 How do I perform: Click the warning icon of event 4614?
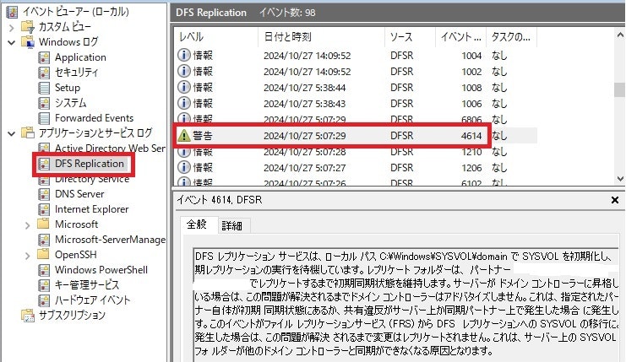click(183, 136)
